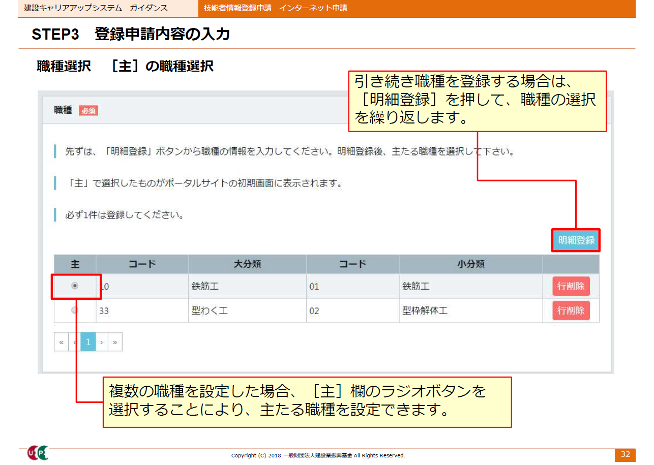Image resolution: width=654 pixels, height=465 pixels.
Task: Click the 大分類 column header
Action: [x=247, y=264]
